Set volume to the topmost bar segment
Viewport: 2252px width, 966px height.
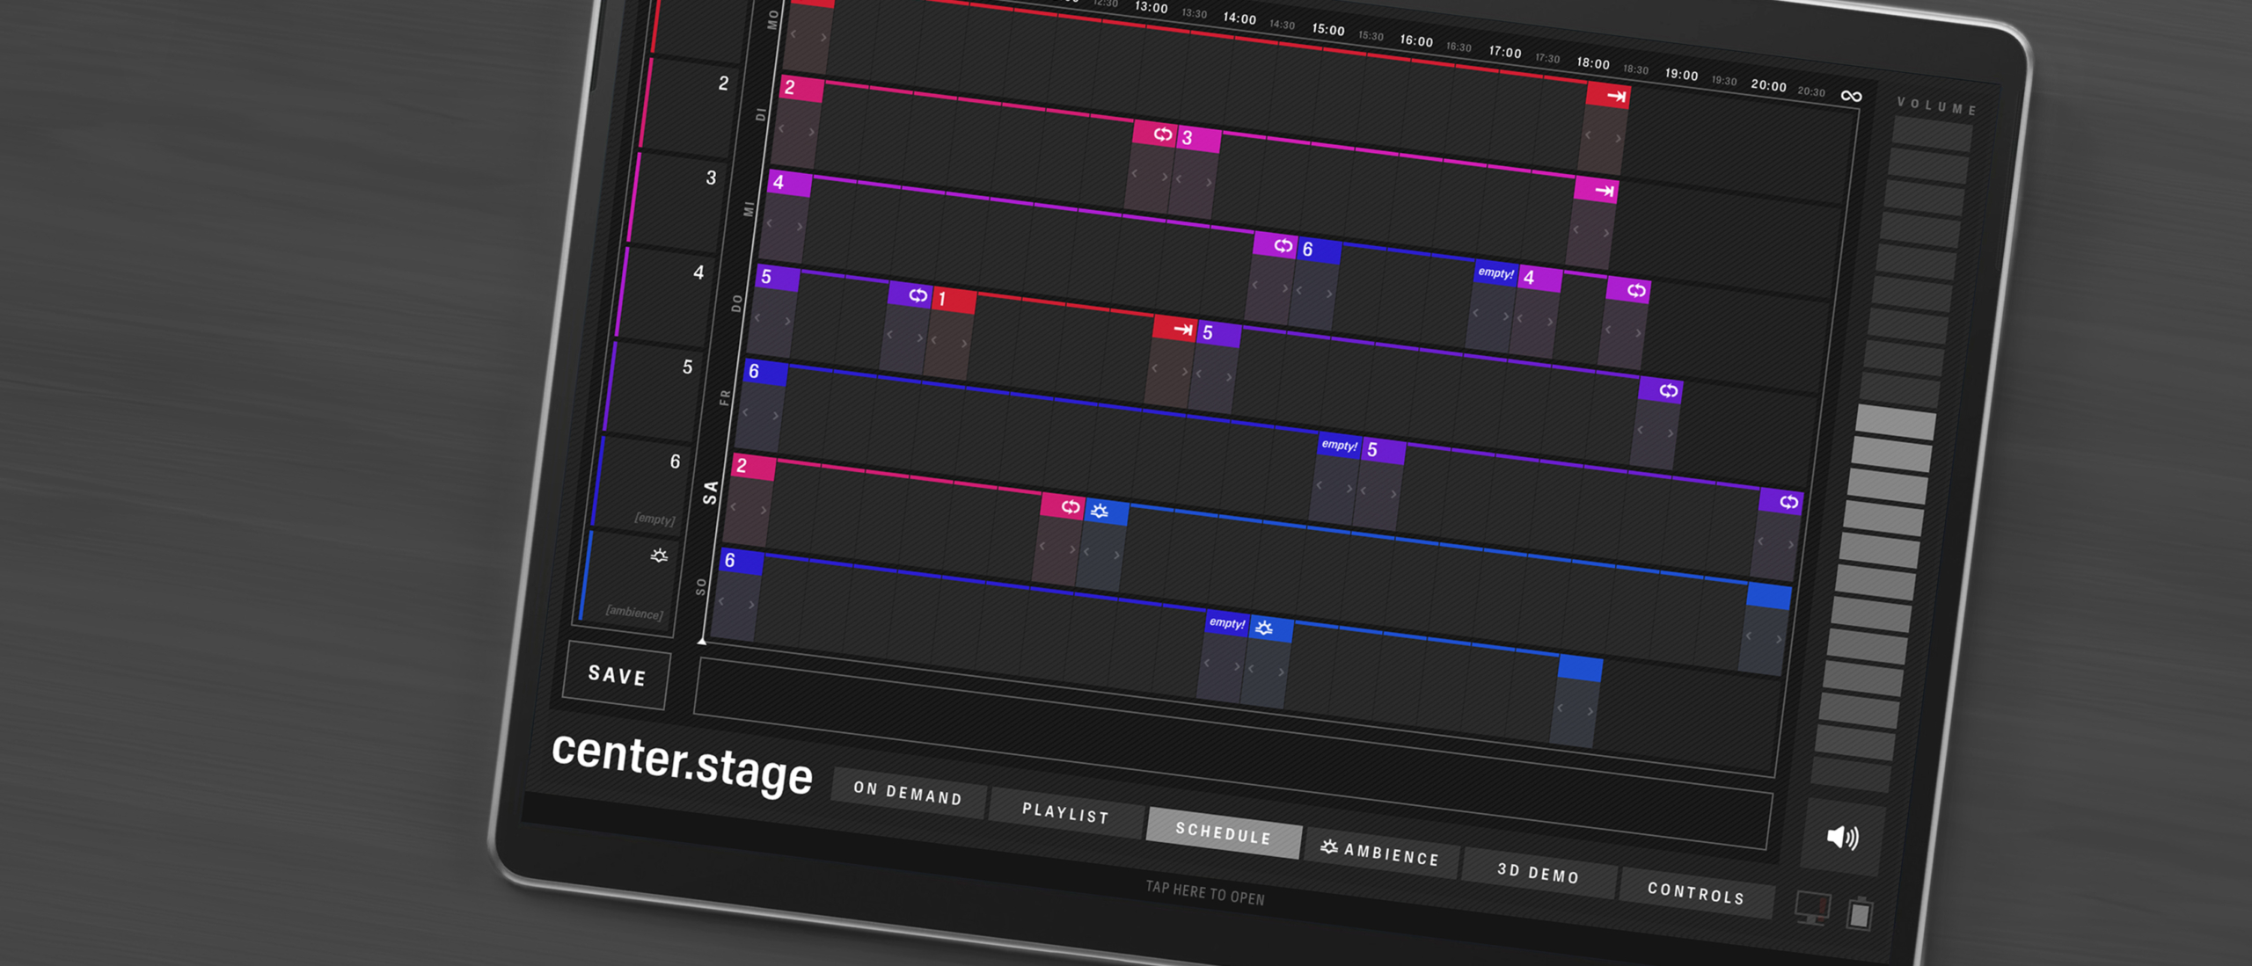coord(1931,134)
